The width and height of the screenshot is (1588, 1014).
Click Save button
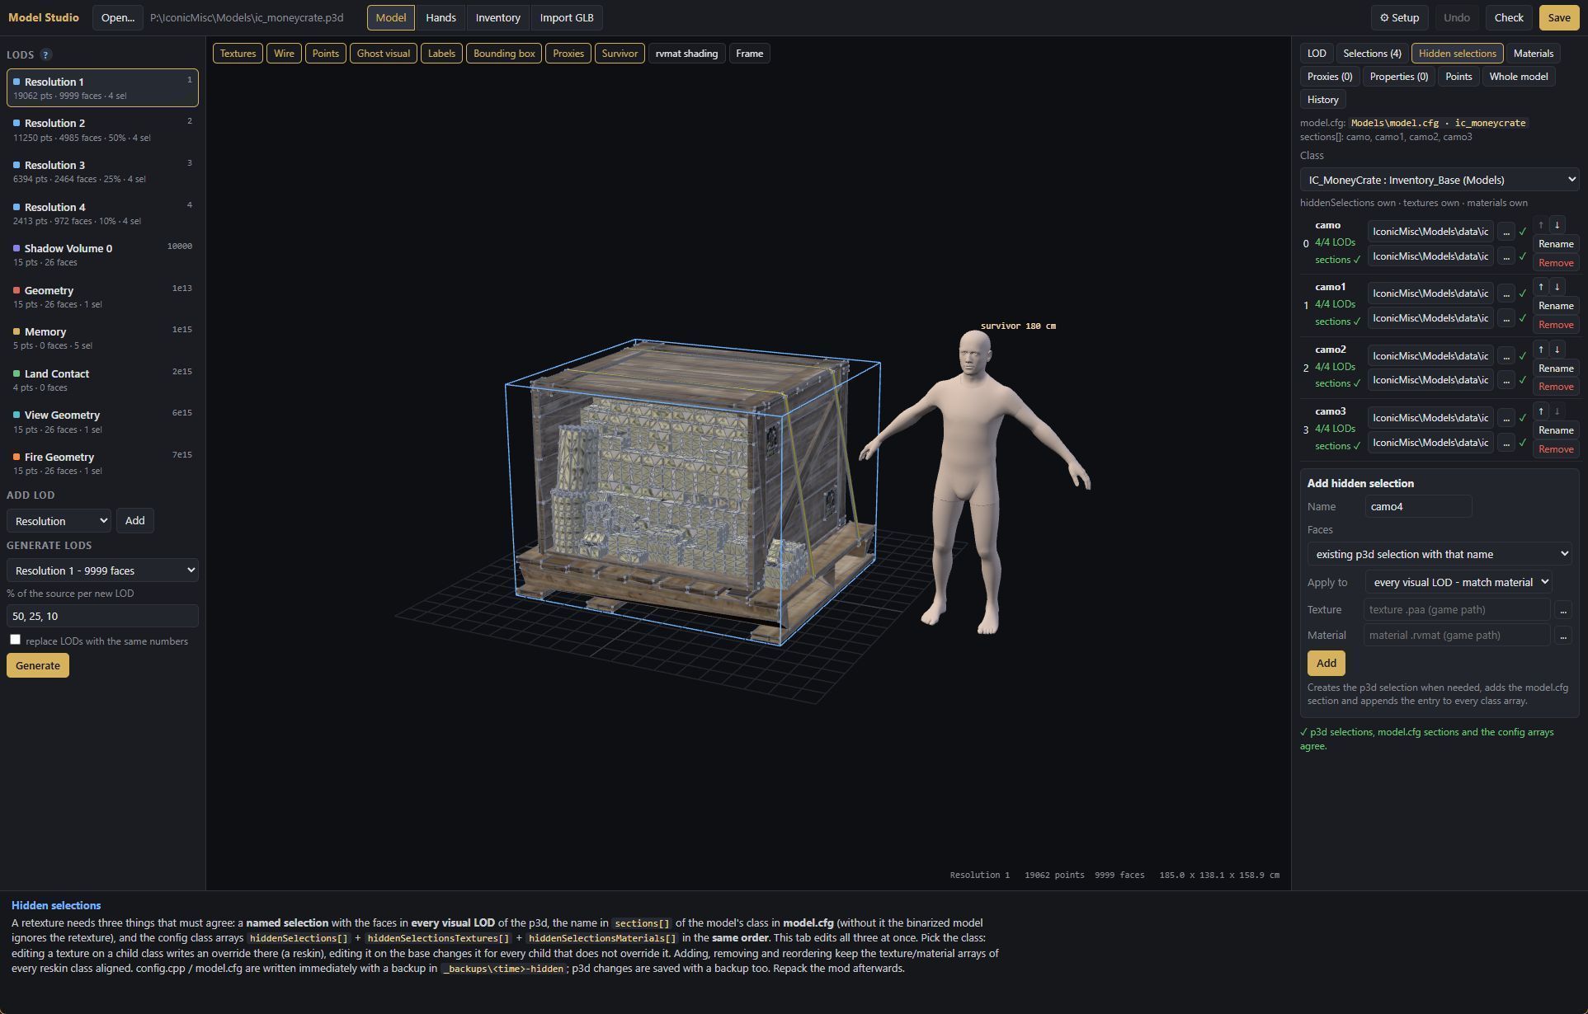click(1558, 17)
